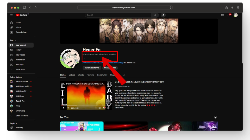
Task: Click the Search input field
Action: click(x=118, y=15)
